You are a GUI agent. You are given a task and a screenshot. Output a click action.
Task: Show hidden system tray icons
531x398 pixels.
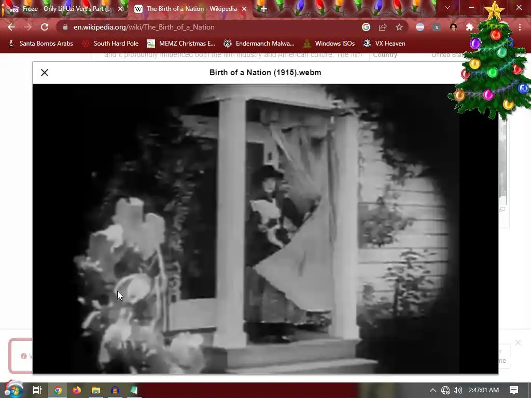(433, 390)
